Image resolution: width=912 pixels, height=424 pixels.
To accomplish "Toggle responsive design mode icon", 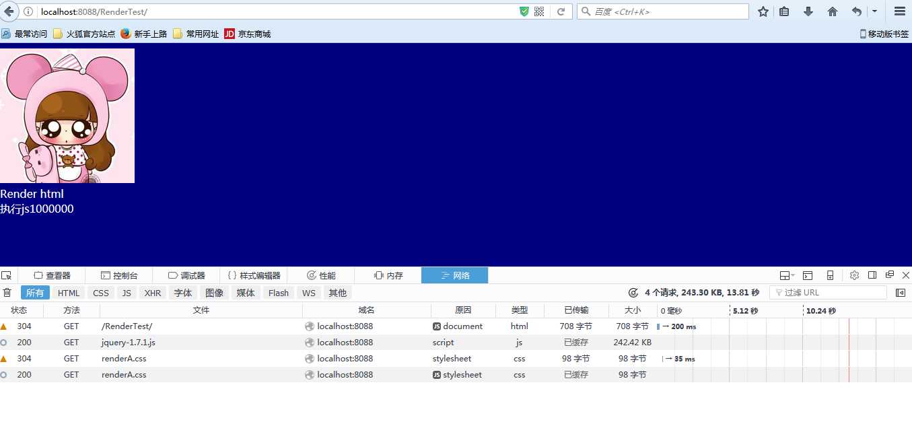I will pos(831,275).
